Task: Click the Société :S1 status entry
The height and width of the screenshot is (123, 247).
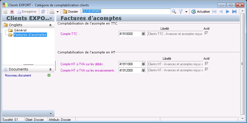Action: pyautogui.click(x=10, y=120)
